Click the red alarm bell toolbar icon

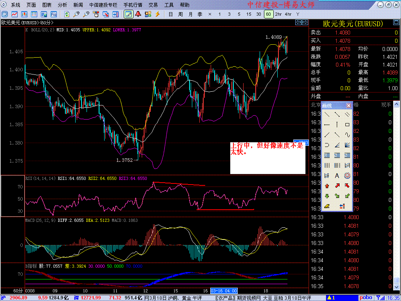click(138, 14)
